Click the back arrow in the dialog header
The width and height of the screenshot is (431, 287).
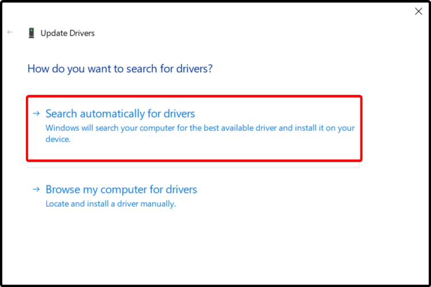[x=10, y=33]
